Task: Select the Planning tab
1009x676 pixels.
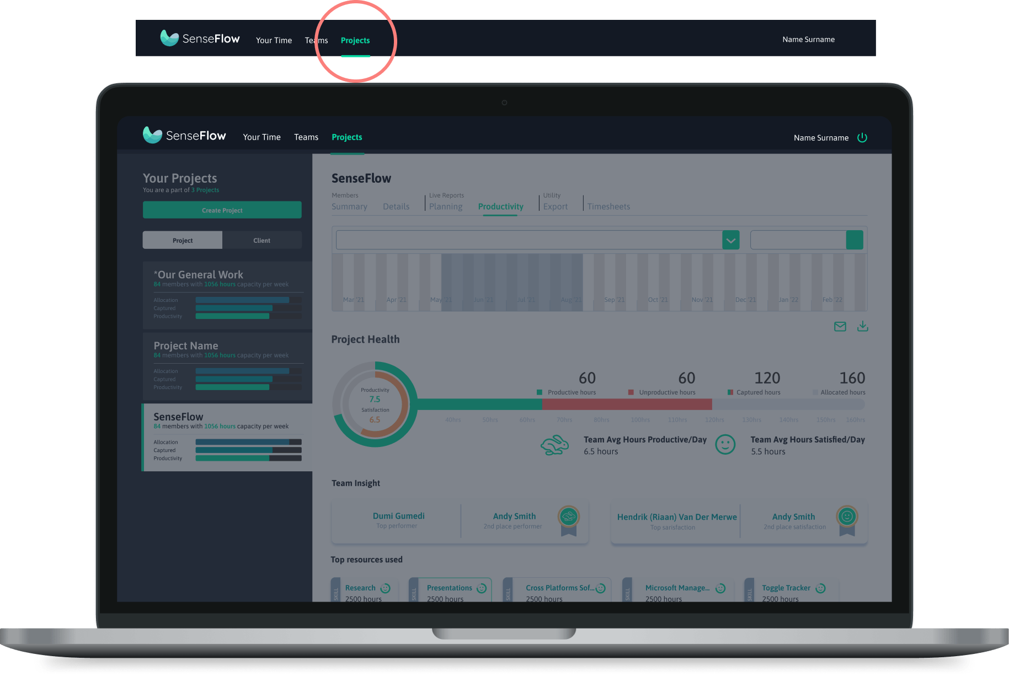Action: (x=446, y=206)
